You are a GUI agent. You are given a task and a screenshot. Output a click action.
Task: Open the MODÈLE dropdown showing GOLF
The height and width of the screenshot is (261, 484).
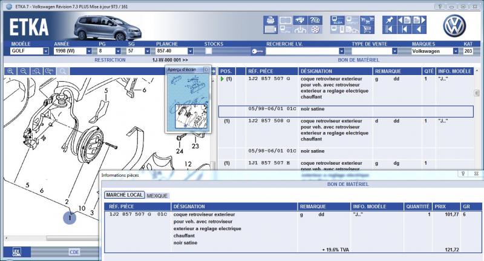pyautogui.click(x=46, y=51)
